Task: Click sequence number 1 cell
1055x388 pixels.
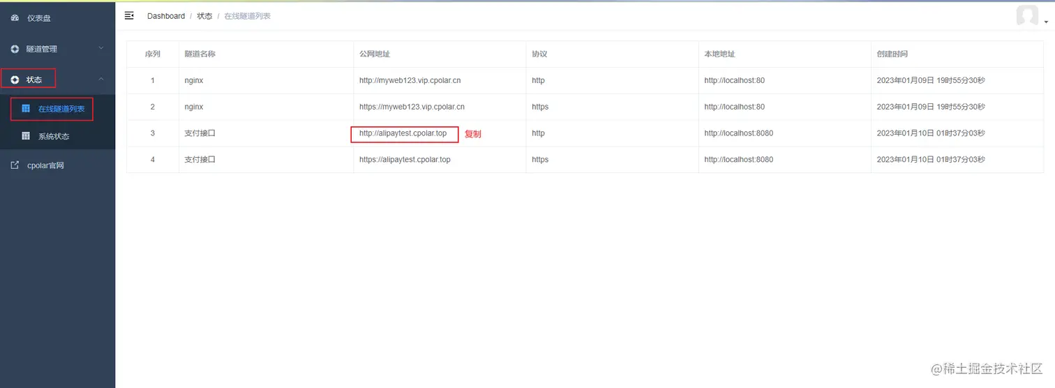Action: click(153, 80)
